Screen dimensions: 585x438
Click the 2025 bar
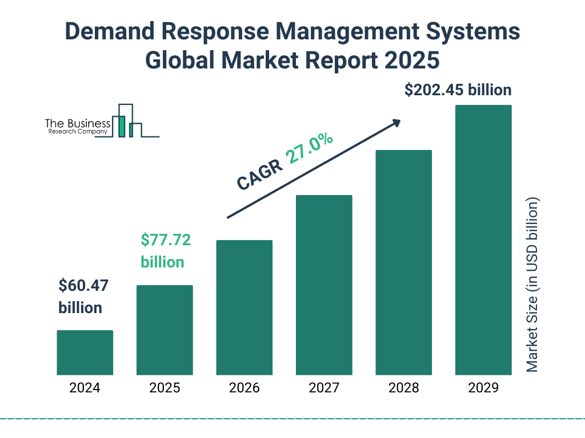[165, 331]
